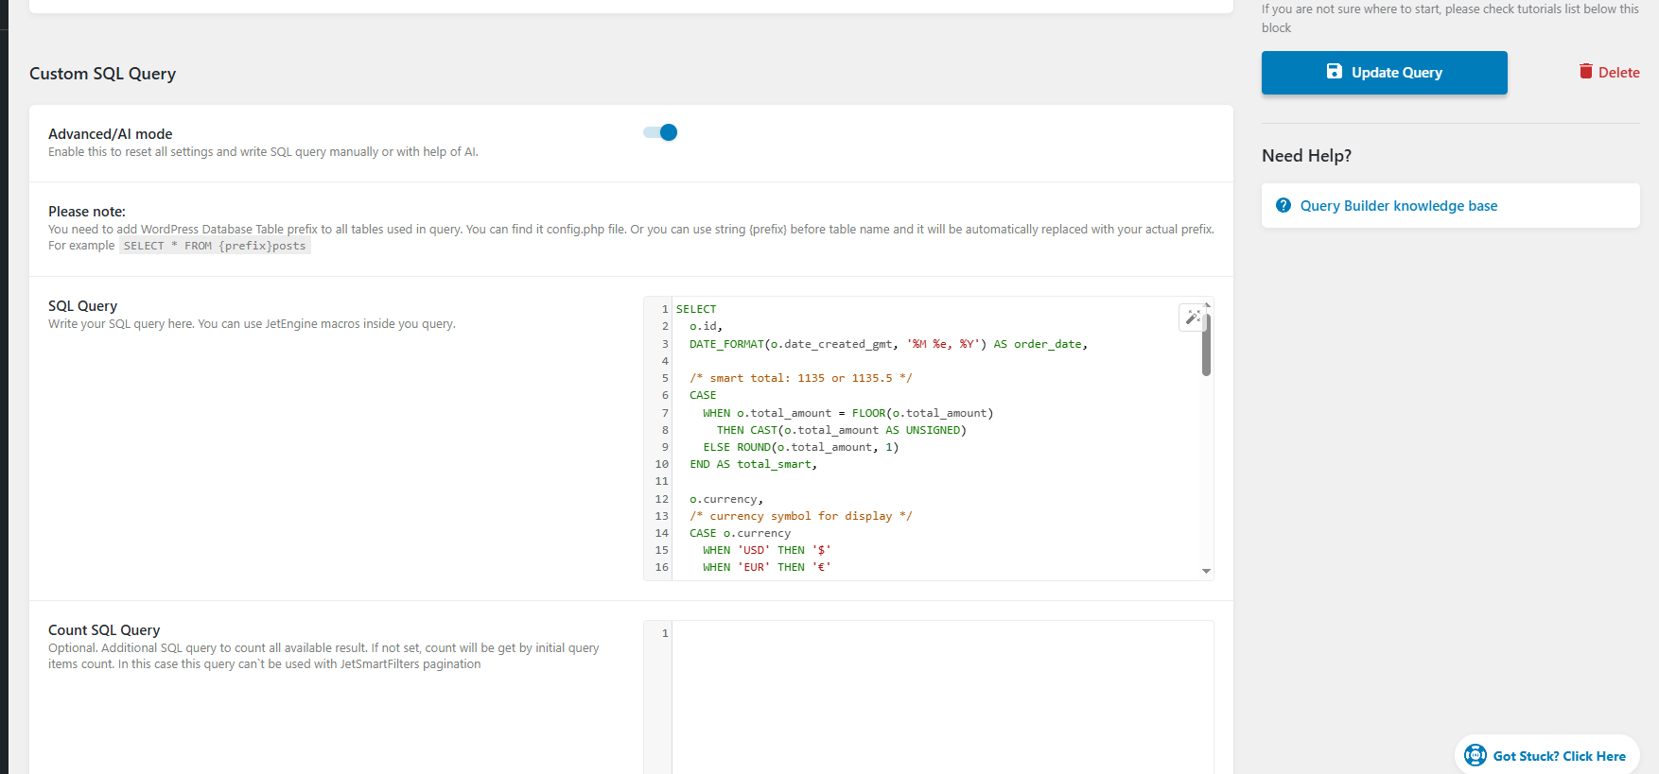Click the AI magic wand icon in SQL editor
The width and height of the screenshot is (1659, 774).
click(1192, 318)
